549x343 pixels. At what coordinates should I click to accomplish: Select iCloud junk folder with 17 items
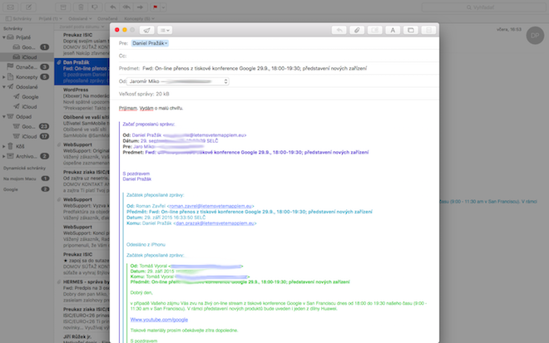point(27,136)
